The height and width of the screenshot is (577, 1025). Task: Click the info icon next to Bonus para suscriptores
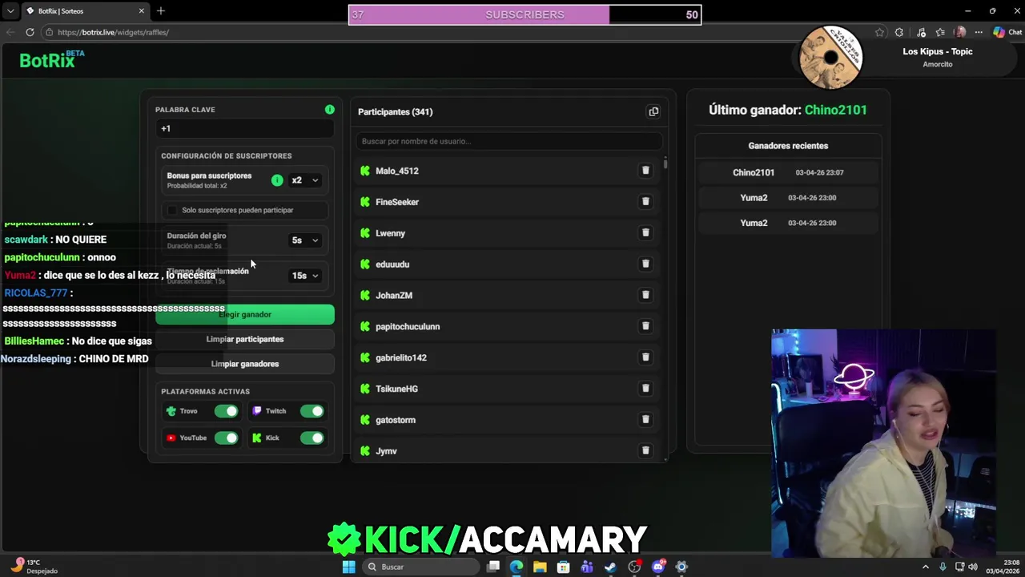pyautogui.click(x=277, y=180)
